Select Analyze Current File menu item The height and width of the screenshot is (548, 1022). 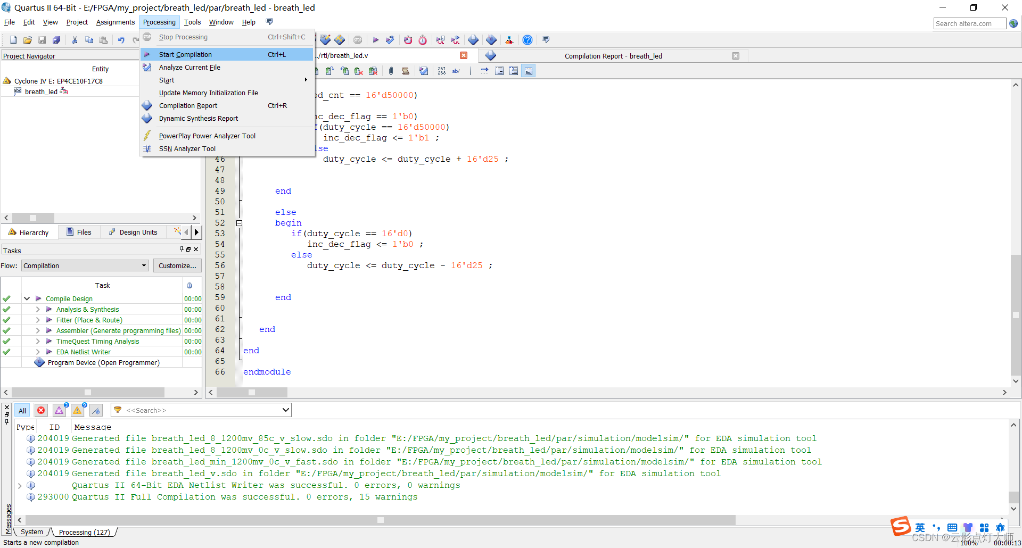coord(227,67)
